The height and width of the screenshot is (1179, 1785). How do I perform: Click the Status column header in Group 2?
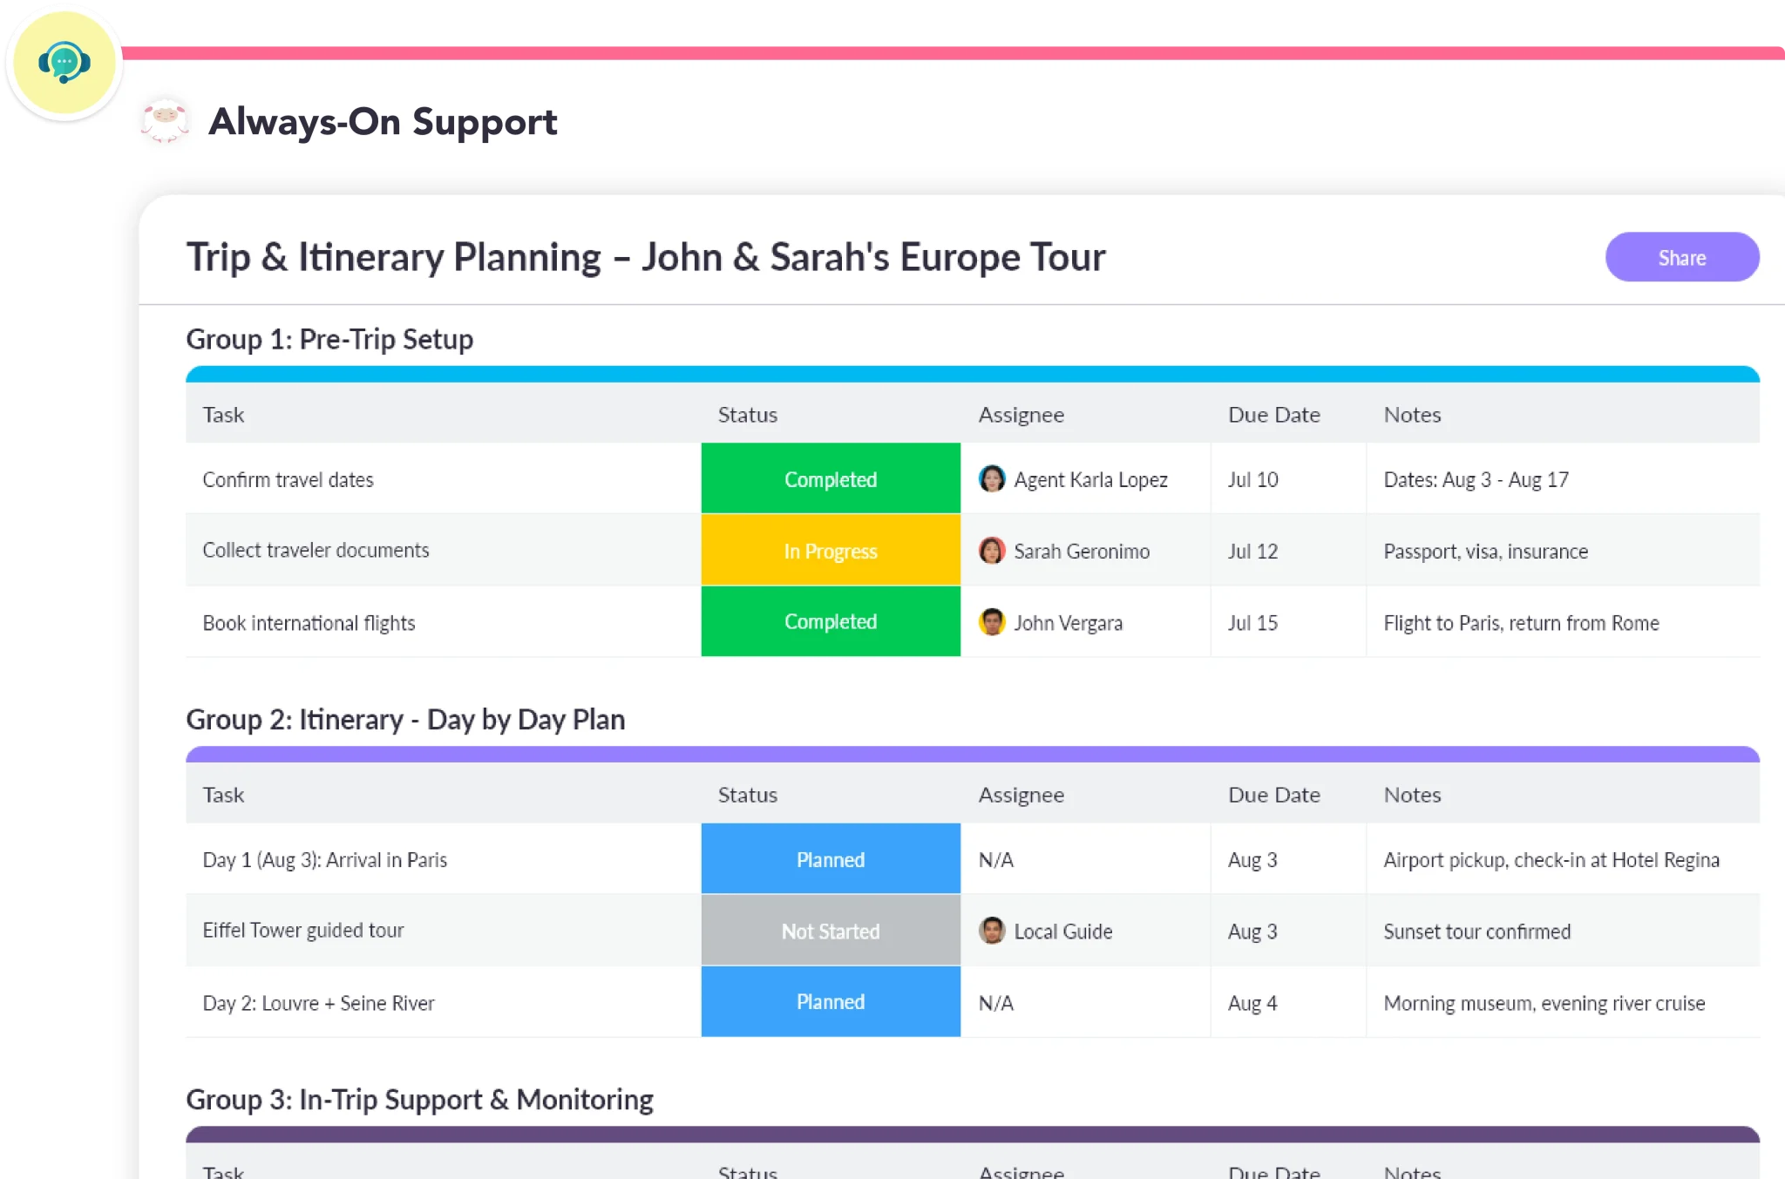click(747, 795)
